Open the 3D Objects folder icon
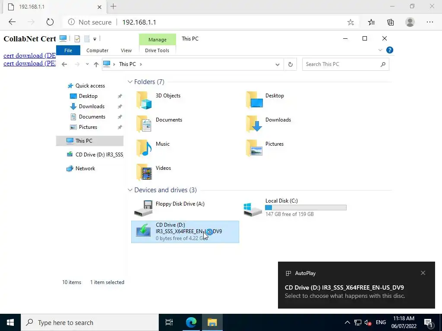The image size is (442, 331). pyautogui.click(x=144, y=100)
